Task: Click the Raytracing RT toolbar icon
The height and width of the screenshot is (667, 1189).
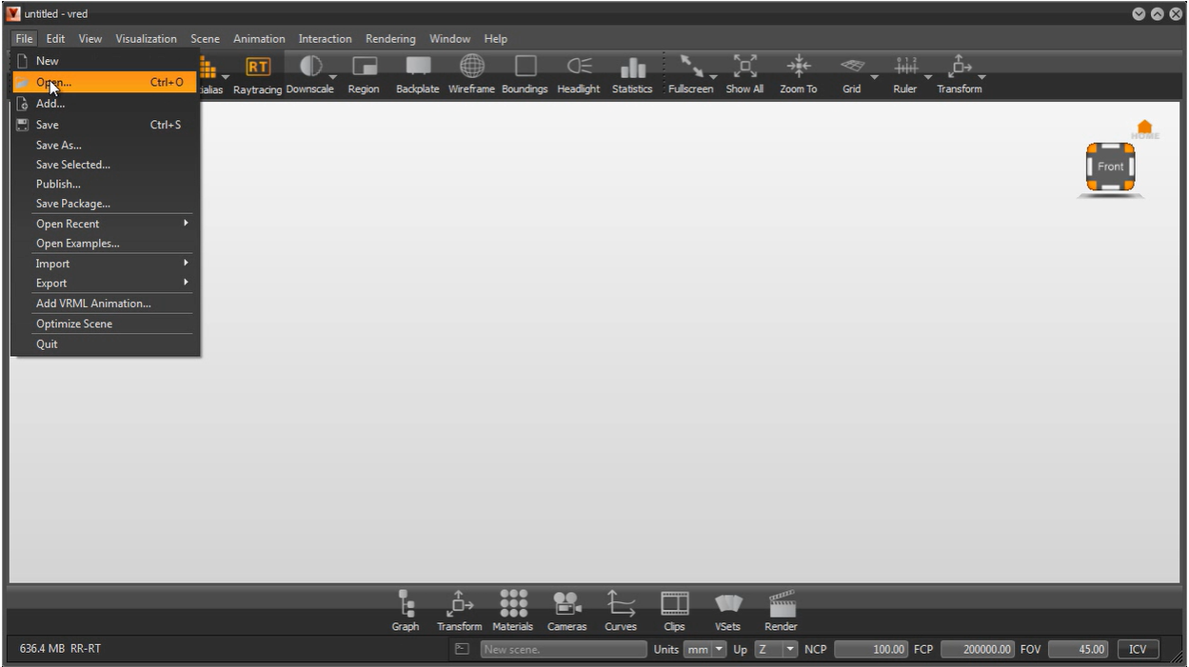Action: [257, 67]
